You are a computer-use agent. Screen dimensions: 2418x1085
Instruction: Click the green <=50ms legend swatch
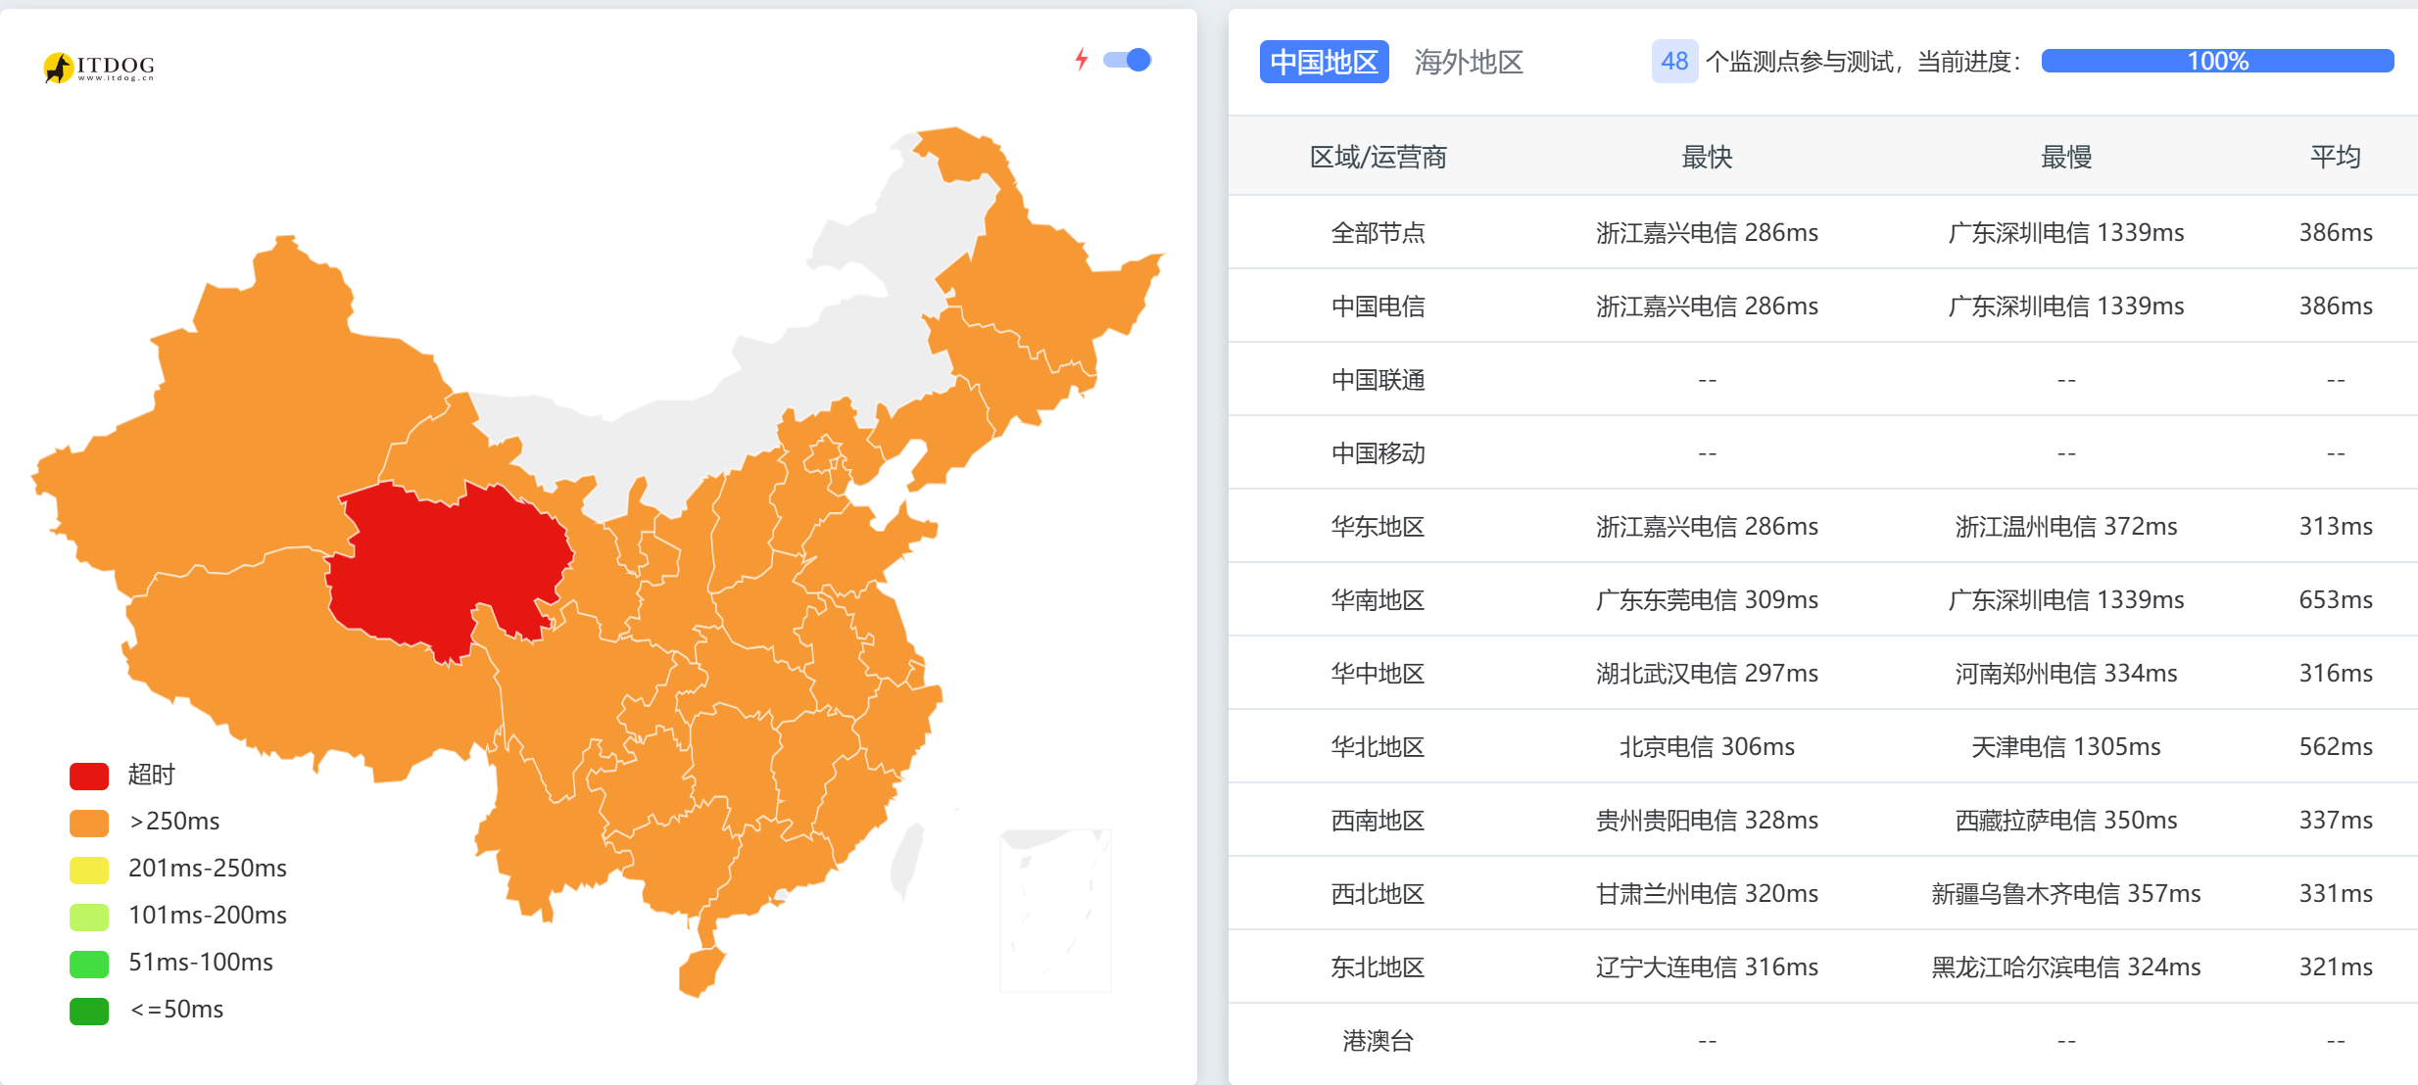[89, 1010]
